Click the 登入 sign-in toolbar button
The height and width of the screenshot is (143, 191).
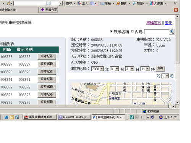pyautogui.click(x=83, y=3)
